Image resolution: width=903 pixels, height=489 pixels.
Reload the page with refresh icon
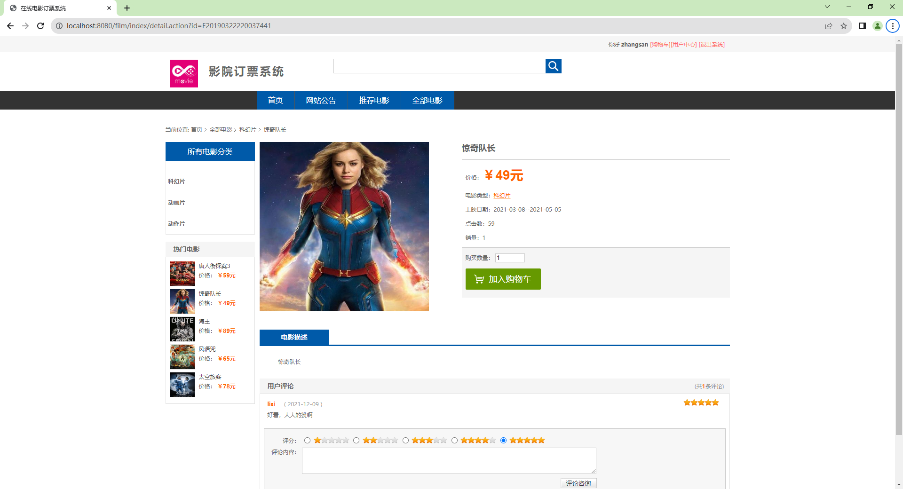click(x=40, y=26)
